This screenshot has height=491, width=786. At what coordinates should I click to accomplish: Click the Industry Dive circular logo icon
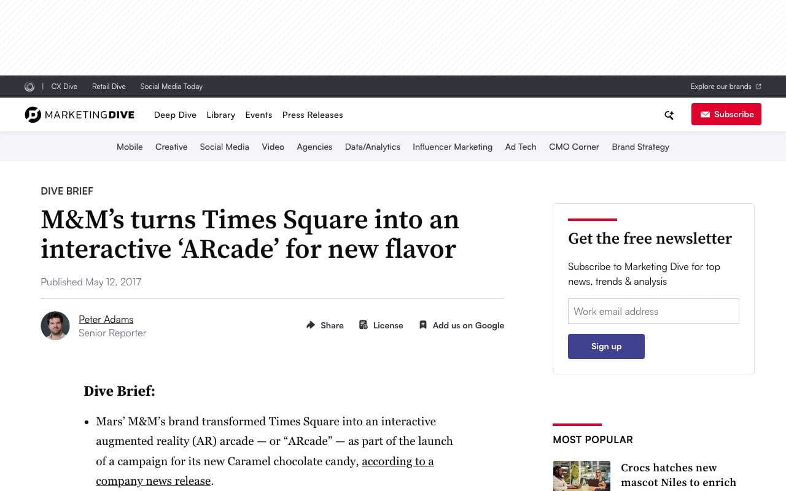coord(29,87)
